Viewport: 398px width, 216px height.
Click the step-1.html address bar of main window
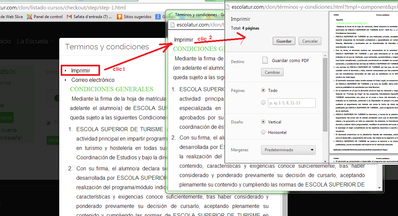point(63,8)
